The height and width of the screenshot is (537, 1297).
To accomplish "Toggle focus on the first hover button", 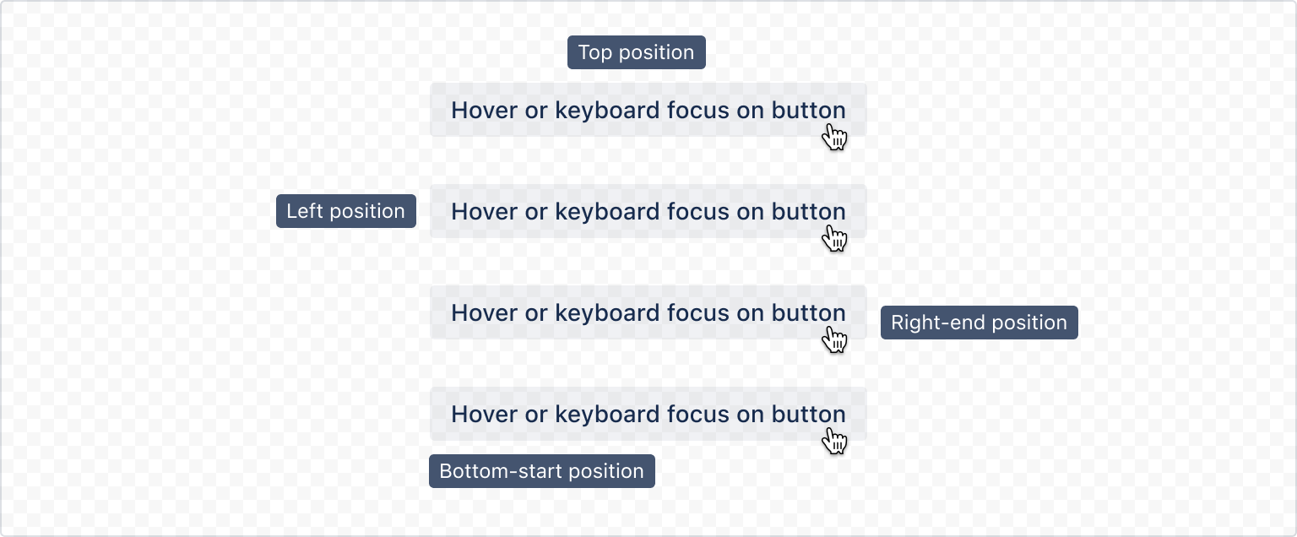I will pos(648,110).
